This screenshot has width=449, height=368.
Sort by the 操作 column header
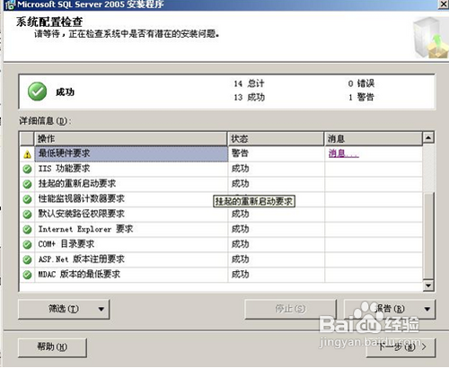coord(131,139)
